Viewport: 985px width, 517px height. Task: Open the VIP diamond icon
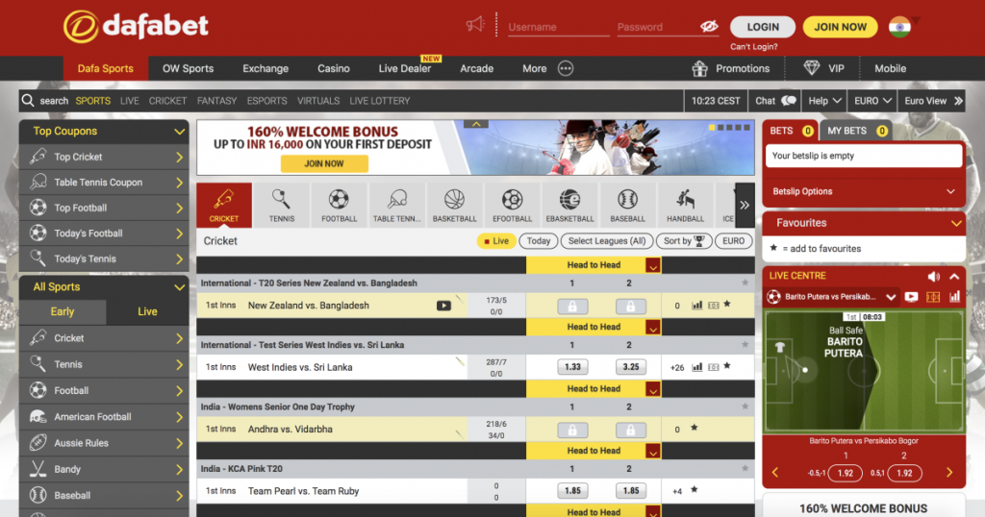[x=812, y=68]
